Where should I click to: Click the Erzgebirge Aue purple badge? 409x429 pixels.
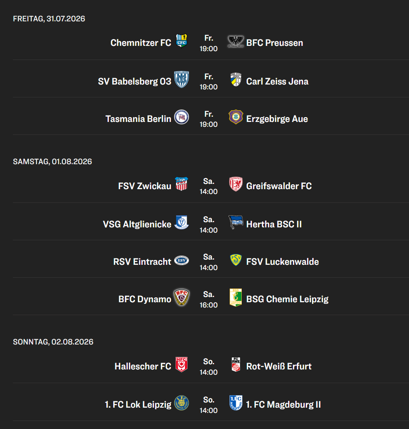236,117
